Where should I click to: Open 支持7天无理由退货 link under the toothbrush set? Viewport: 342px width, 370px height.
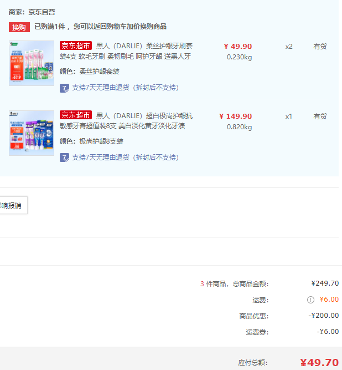tap(125, 88)
